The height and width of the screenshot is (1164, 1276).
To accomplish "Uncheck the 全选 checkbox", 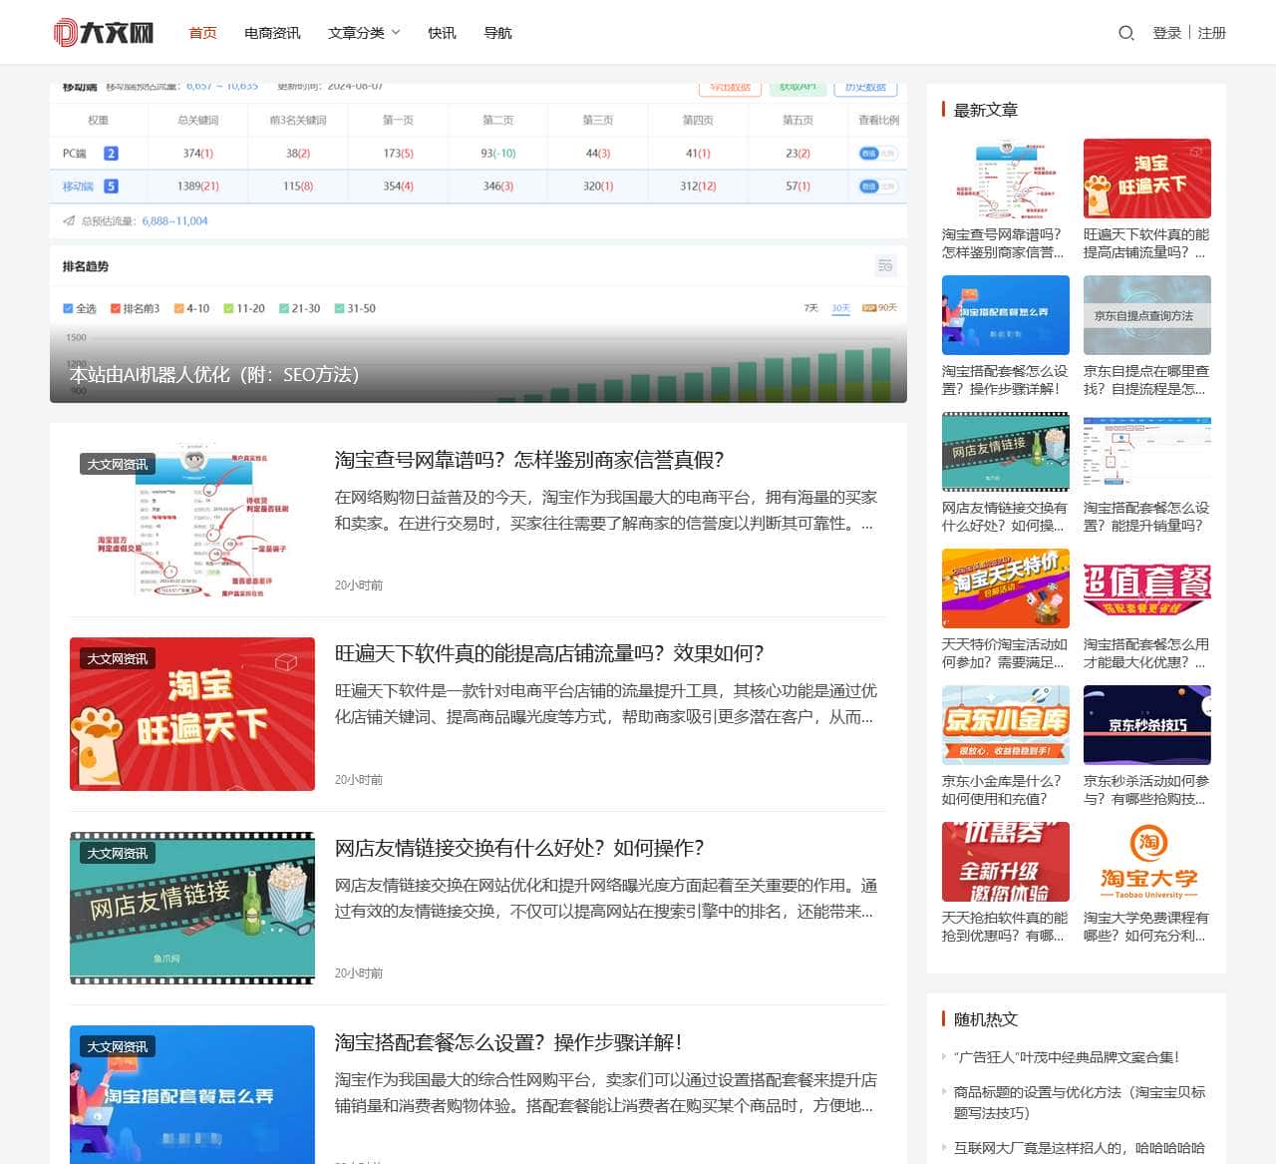I will 67,308.
